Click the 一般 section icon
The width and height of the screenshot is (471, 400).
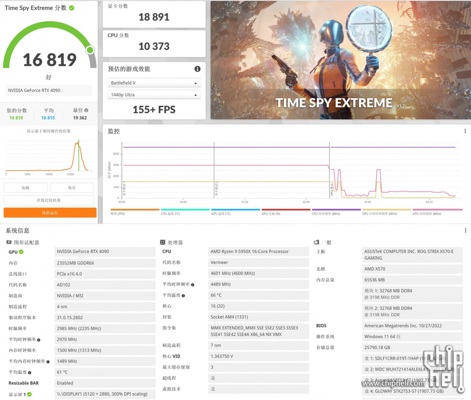click(x=316, y=242)
